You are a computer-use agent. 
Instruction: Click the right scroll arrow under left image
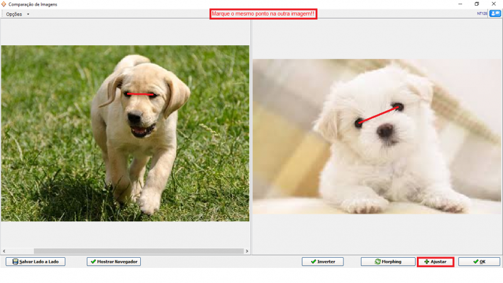tap(246, 251)
